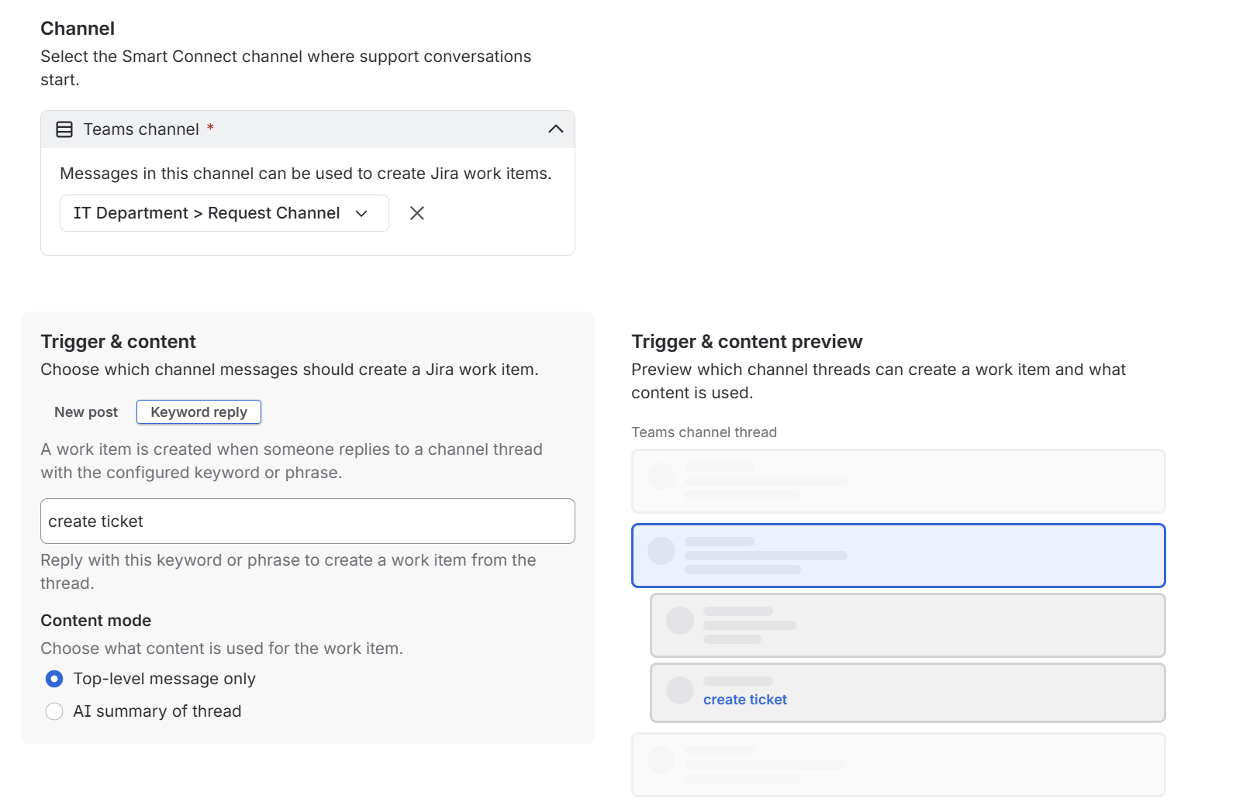
Task: Click the create ticket link in preview
Action: (x=745, y=700)
